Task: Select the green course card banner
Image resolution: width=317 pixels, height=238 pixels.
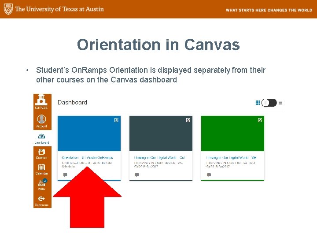Action: (233, 134)
